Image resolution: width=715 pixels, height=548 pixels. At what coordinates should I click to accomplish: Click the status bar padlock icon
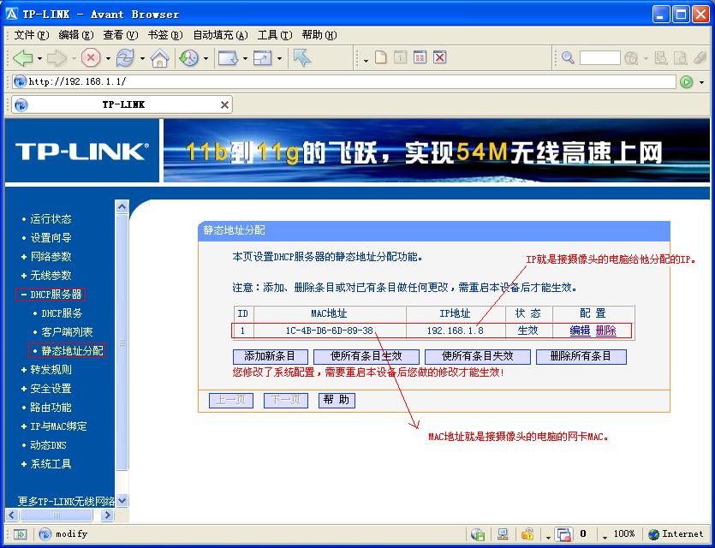[527, 533]
